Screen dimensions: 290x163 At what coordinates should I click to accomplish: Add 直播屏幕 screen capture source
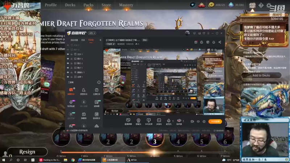click(128, 122)
